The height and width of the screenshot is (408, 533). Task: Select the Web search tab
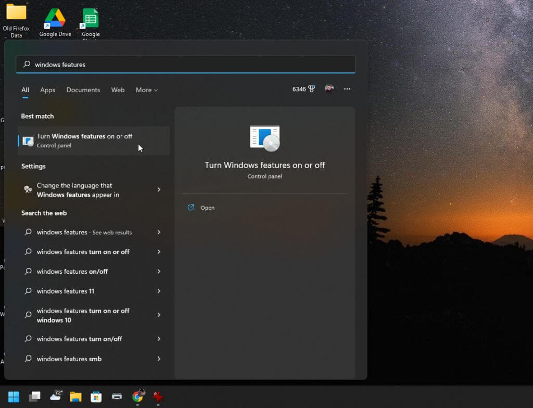click(118, 90)
